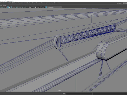Open the Workspace selector dropdown
The width and height of the screenshot is (127, 95).
tap(125, 3)
